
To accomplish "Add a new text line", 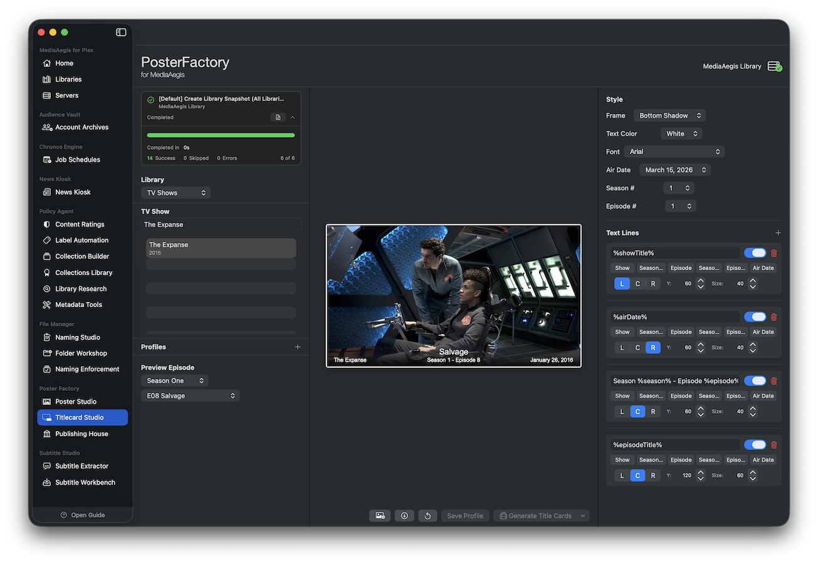I will [778, 233].
